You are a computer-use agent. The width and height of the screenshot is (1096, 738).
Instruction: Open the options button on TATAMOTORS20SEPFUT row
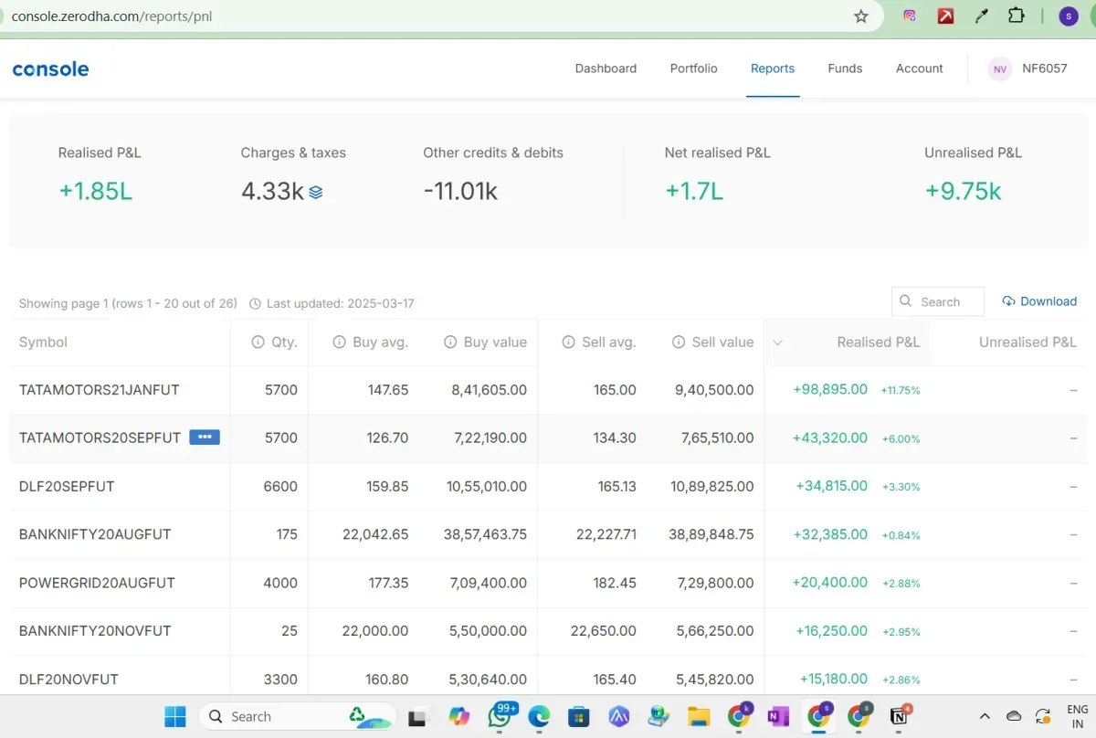(x=205, y=438)
